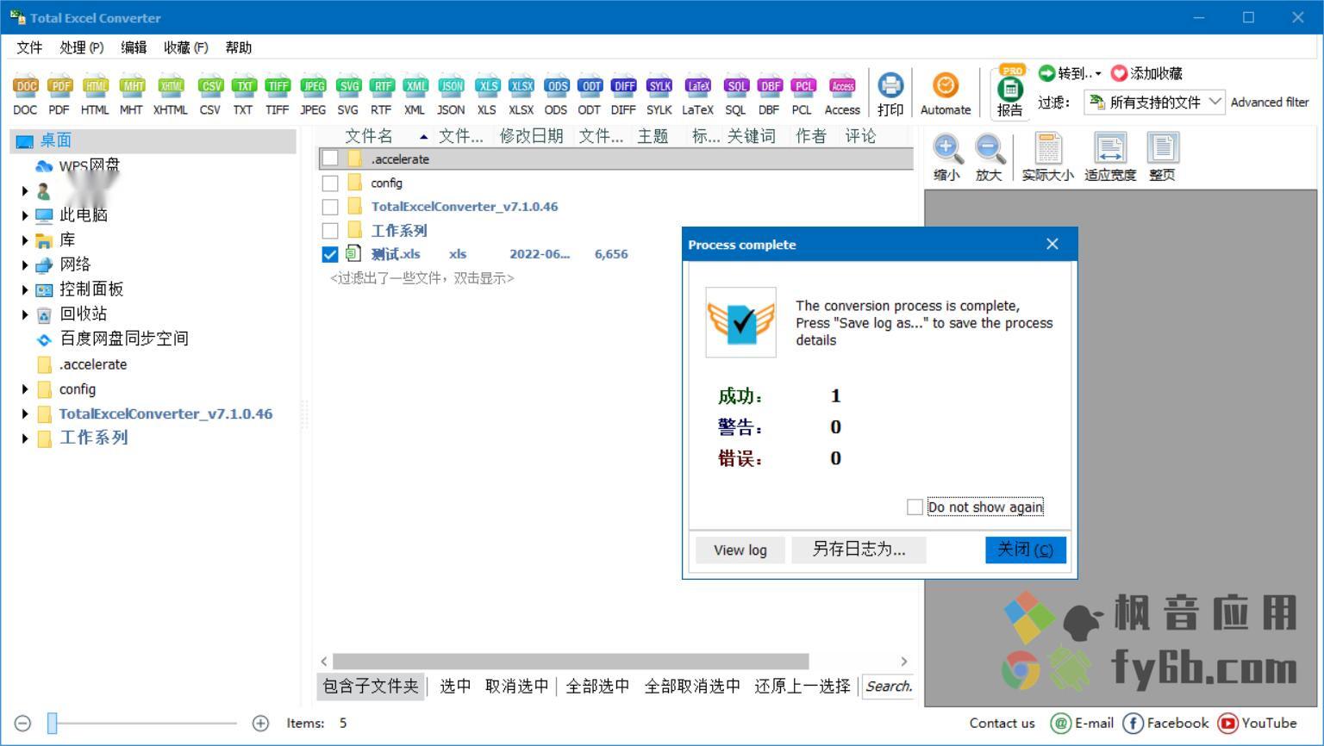
Task: Select XLSX output icon
Action: pyautogui.click(x=521, y=95)
